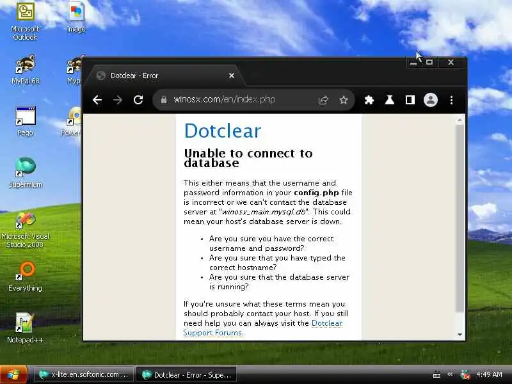Close the Supermium browser window
The image size is (512, 384).
451,62
